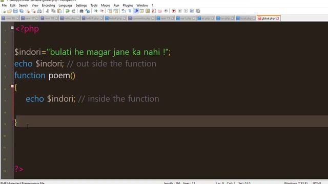Image resolution: width=328 pixels, height=184 pixels.
Task: Play the recorded macro with the playback button
Action: 186,11
